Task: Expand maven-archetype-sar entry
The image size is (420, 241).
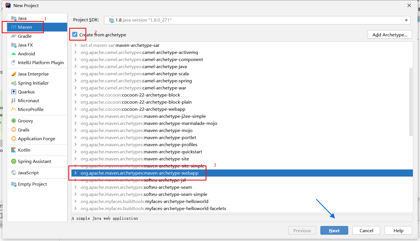Action: pos(75,45)
